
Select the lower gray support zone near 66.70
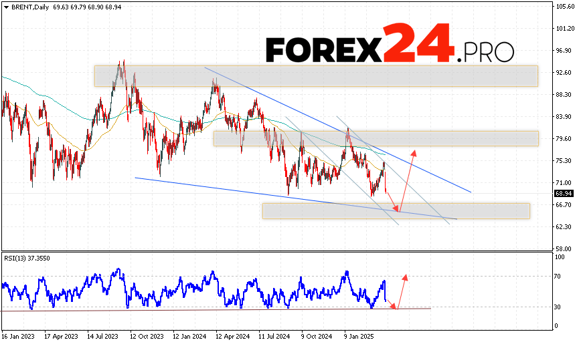click(x=395, y=210)
